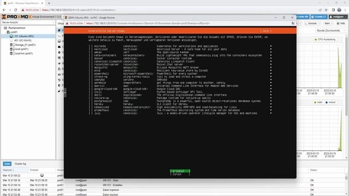Image resolution: width=349 pixels, height=196 pixels.
Task: Toggle the netout chart legend entry
Action: pos(330,102)
